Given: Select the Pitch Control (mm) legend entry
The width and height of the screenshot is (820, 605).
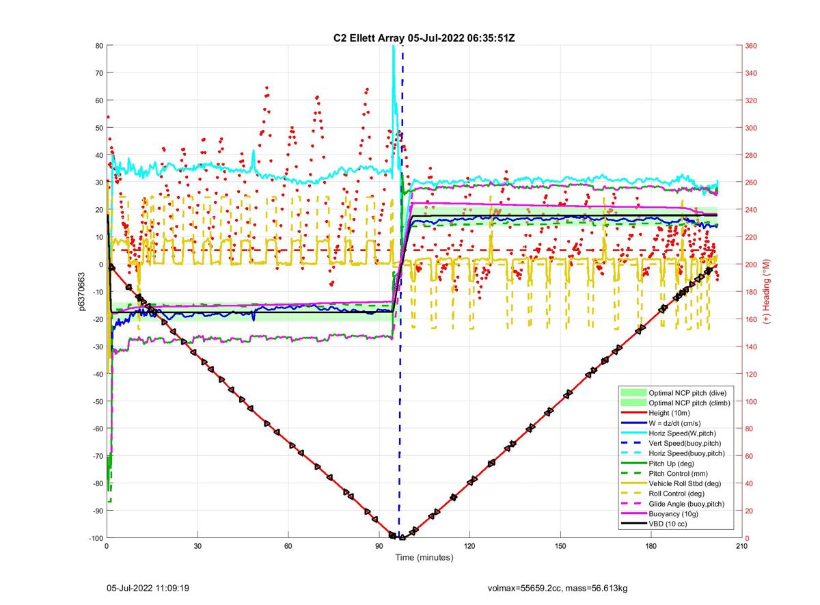Looking at the screenshot, I should pyautogui.click(x=678, y=473).
